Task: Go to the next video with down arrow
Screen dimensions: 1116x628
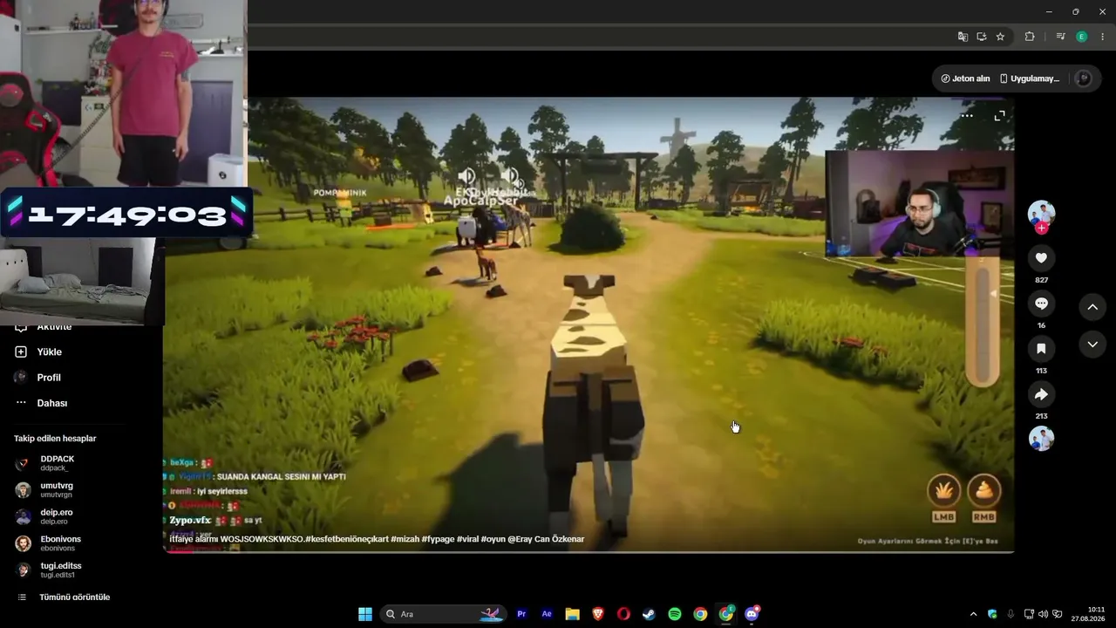Action: tap(1092, 345)
